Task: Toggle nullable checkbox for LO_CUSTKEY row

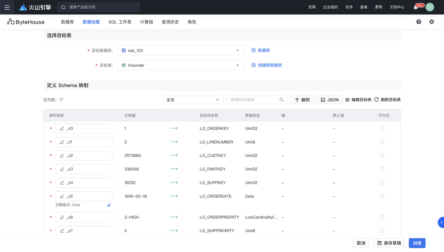Action: point(382,156)
